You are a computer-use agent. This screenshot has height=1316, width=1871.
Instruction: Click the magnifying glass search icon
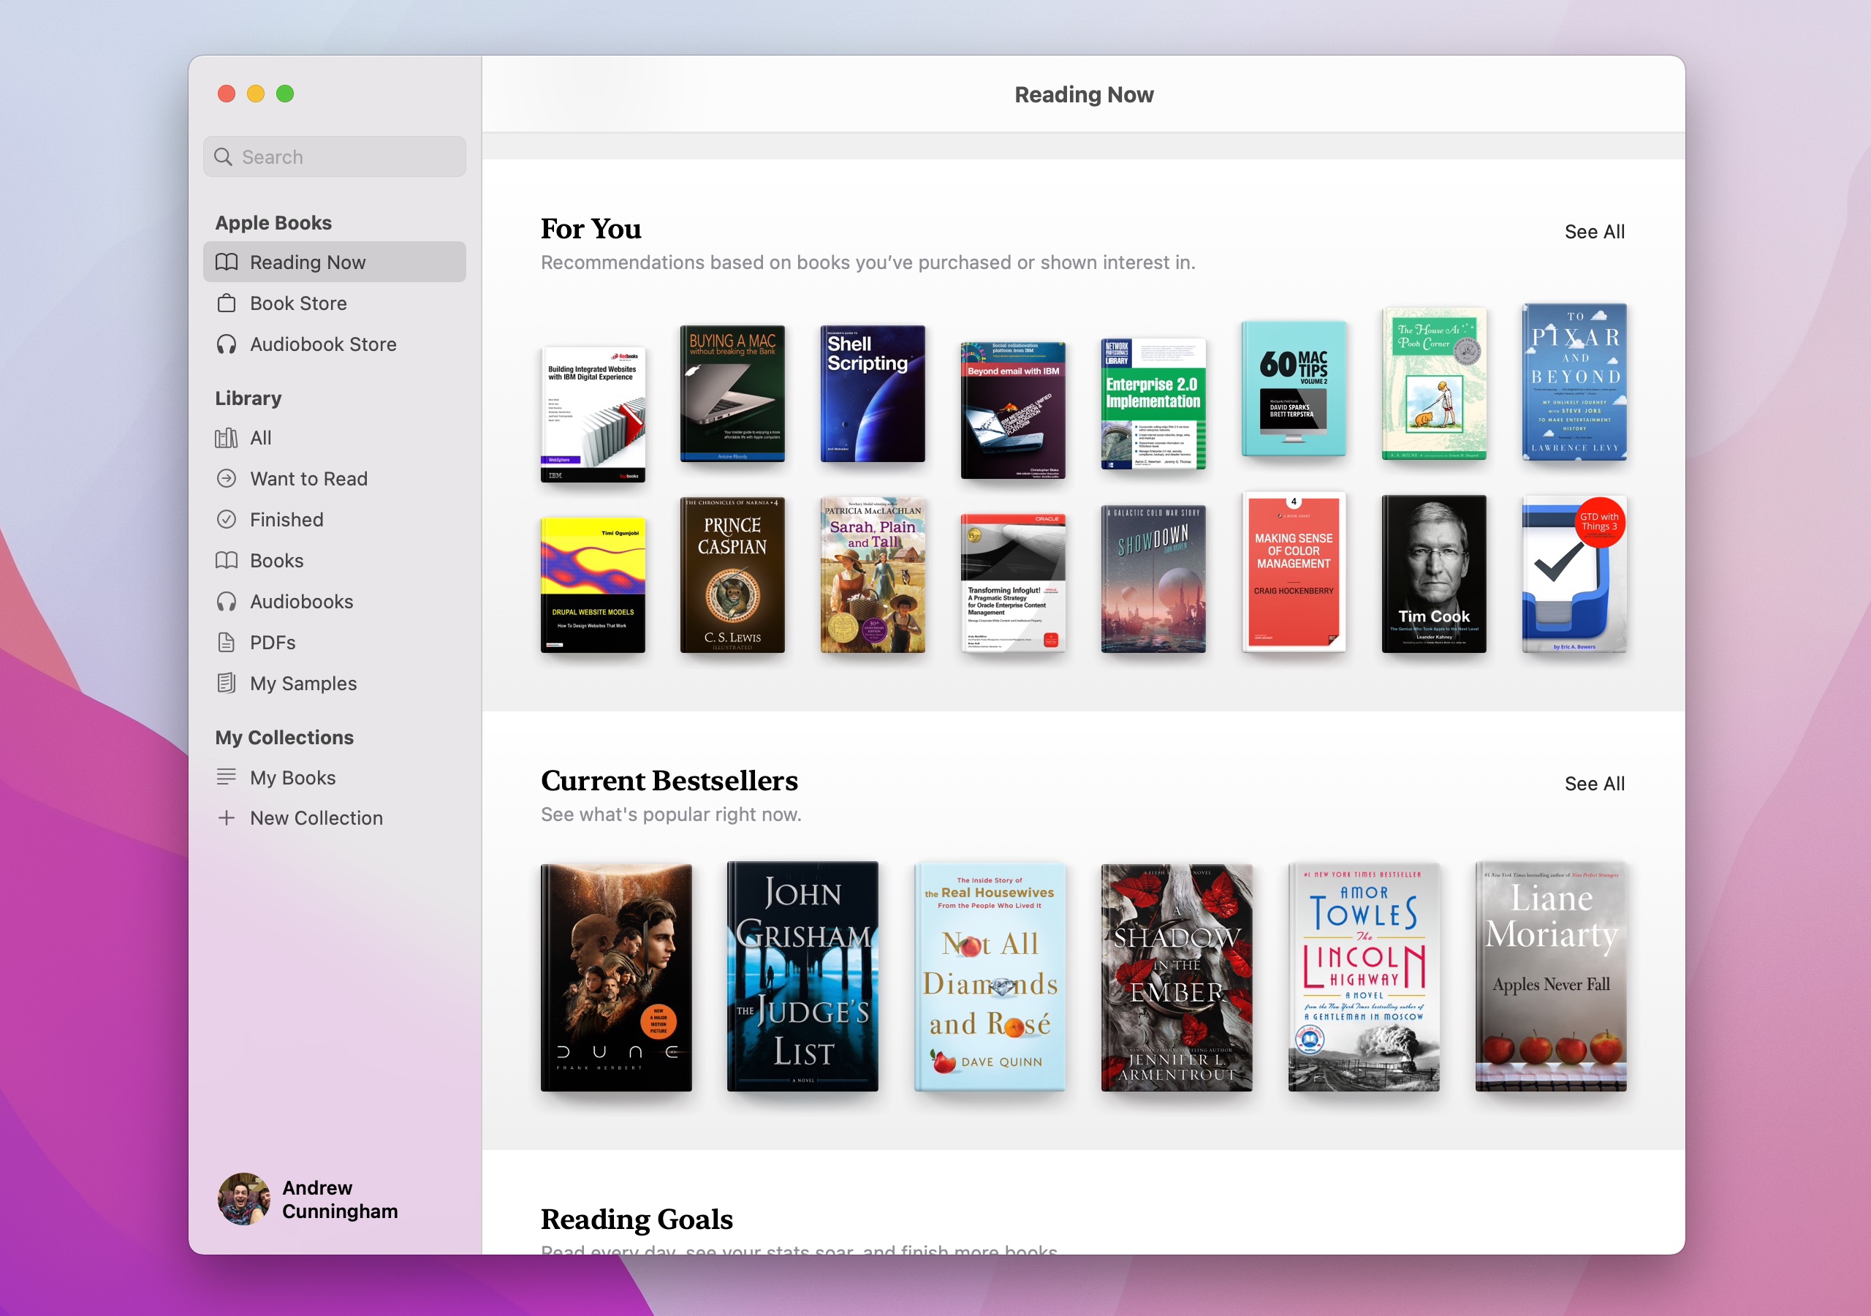pos(224,156)
